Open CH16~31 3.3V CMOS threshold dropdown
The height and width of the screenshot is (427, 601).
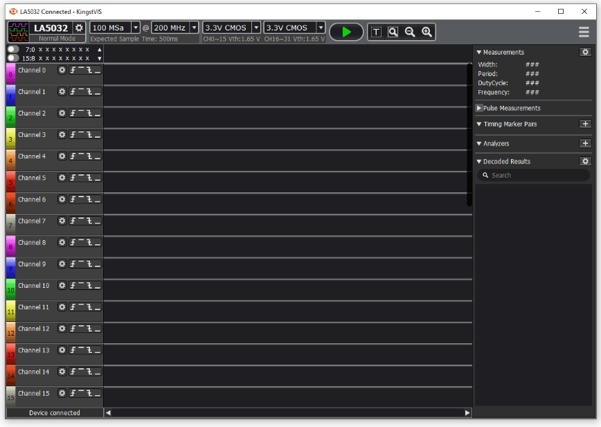321,28
